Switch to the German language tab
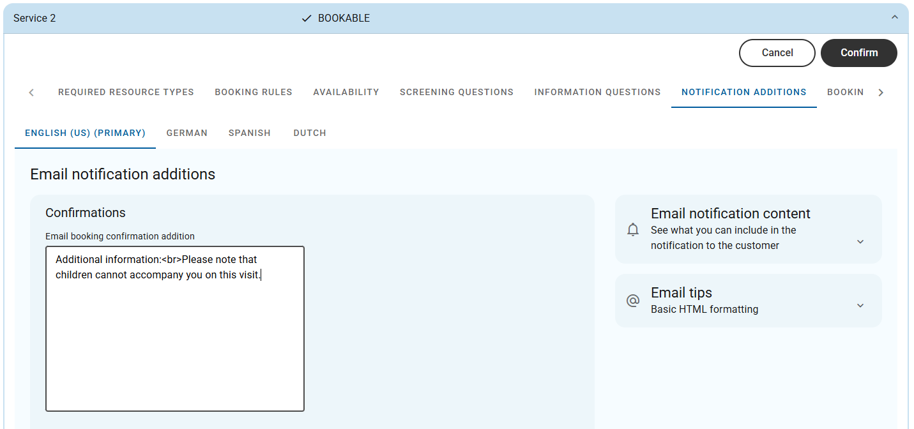The width and height of the screenshot is (914, 429). coord(187,133)
